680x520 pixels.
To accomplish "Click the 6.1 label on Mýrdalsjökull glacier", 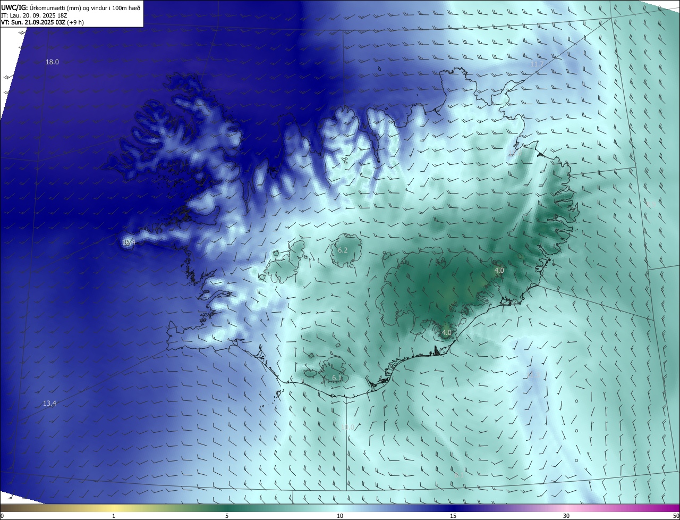I will [x=337, y=378].
